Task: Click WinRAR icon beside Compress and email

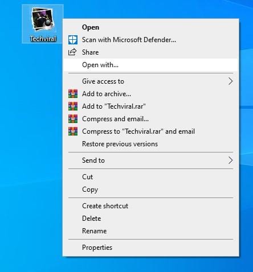Action: tap(73, 119)
